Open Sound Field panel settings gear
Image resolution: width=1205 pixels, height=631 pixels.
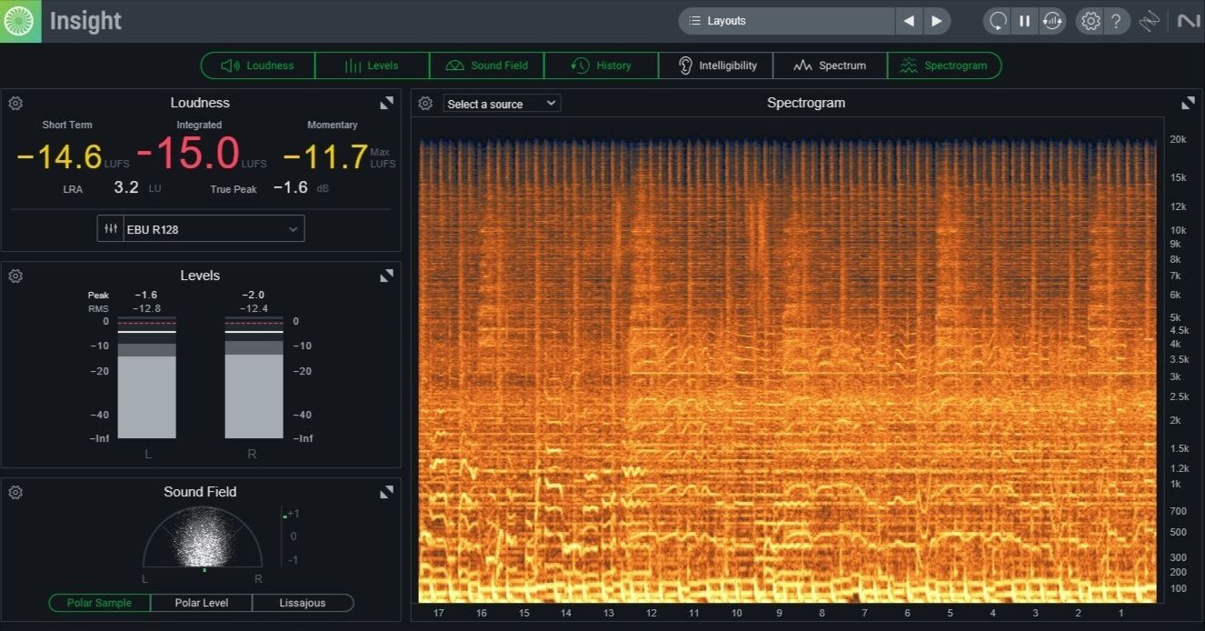pos(15,492)
